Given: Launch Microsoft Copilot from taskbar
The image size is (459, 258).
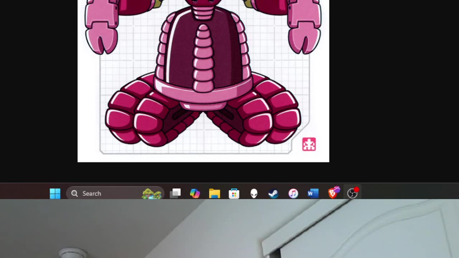Looking at the screenshot, I should click(195, 193).
